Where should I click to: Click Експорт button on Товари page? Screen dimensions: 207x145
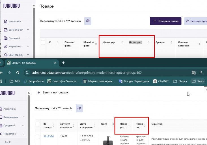pos(196,21)
